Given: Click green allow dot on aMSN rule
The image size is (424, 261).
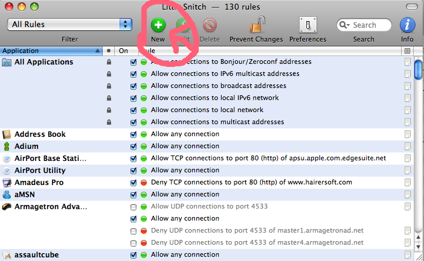Looking at the screenshot, I should click(144, 195).
